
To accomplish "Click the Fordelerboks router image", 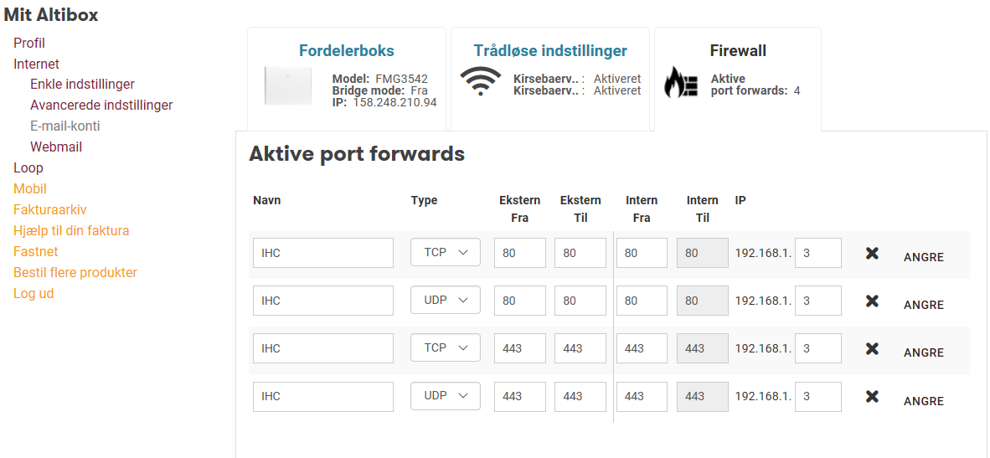I will pyautogui.click(x=288, y=85).
